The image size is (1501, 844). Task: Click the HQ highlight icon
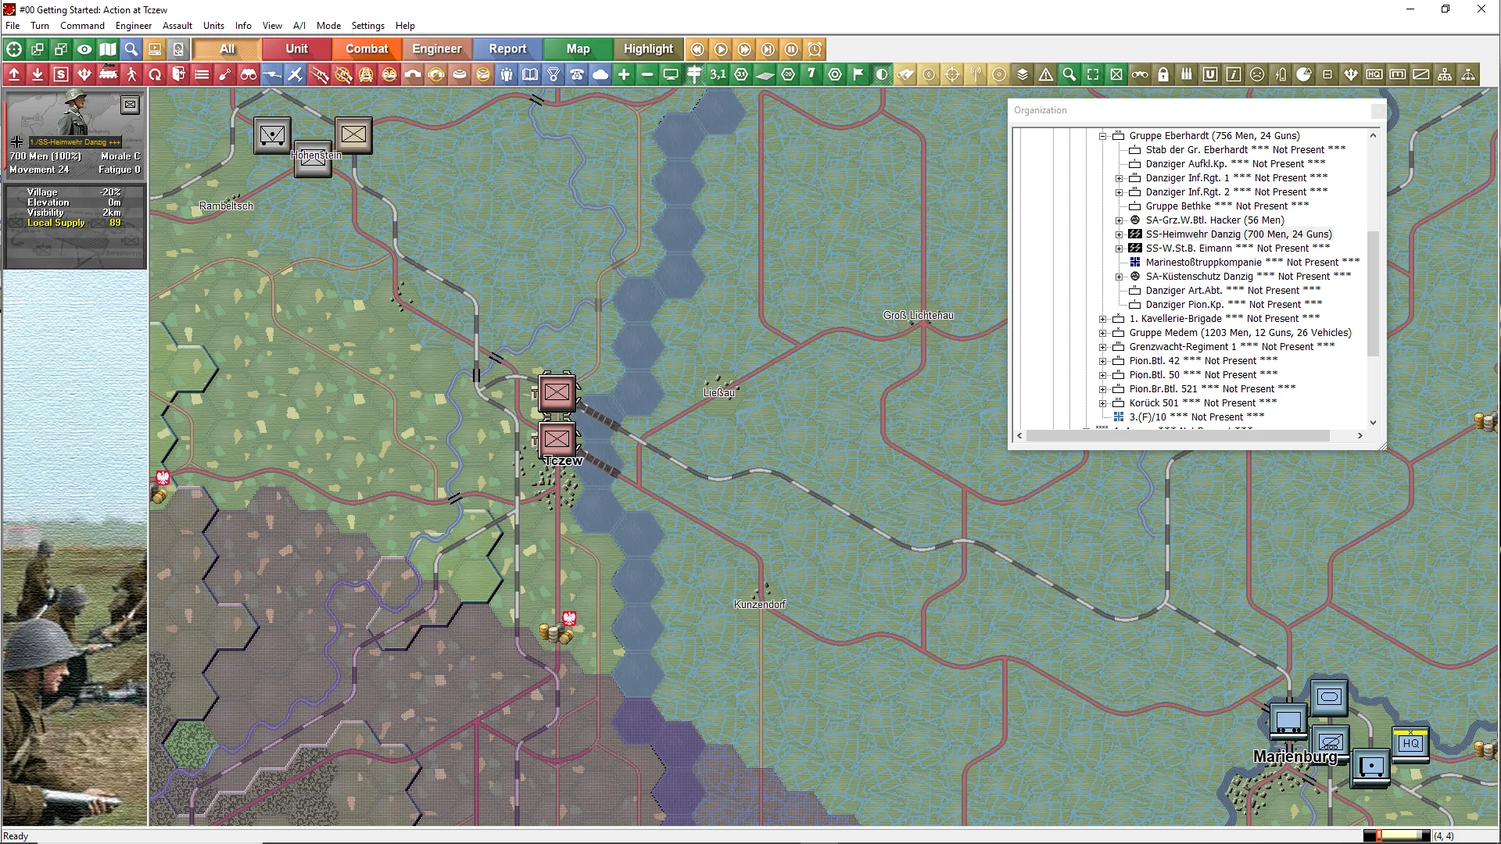(x=1374, y=75)
